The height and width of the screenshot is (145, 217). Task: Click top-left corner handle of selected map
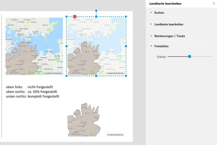67,17
